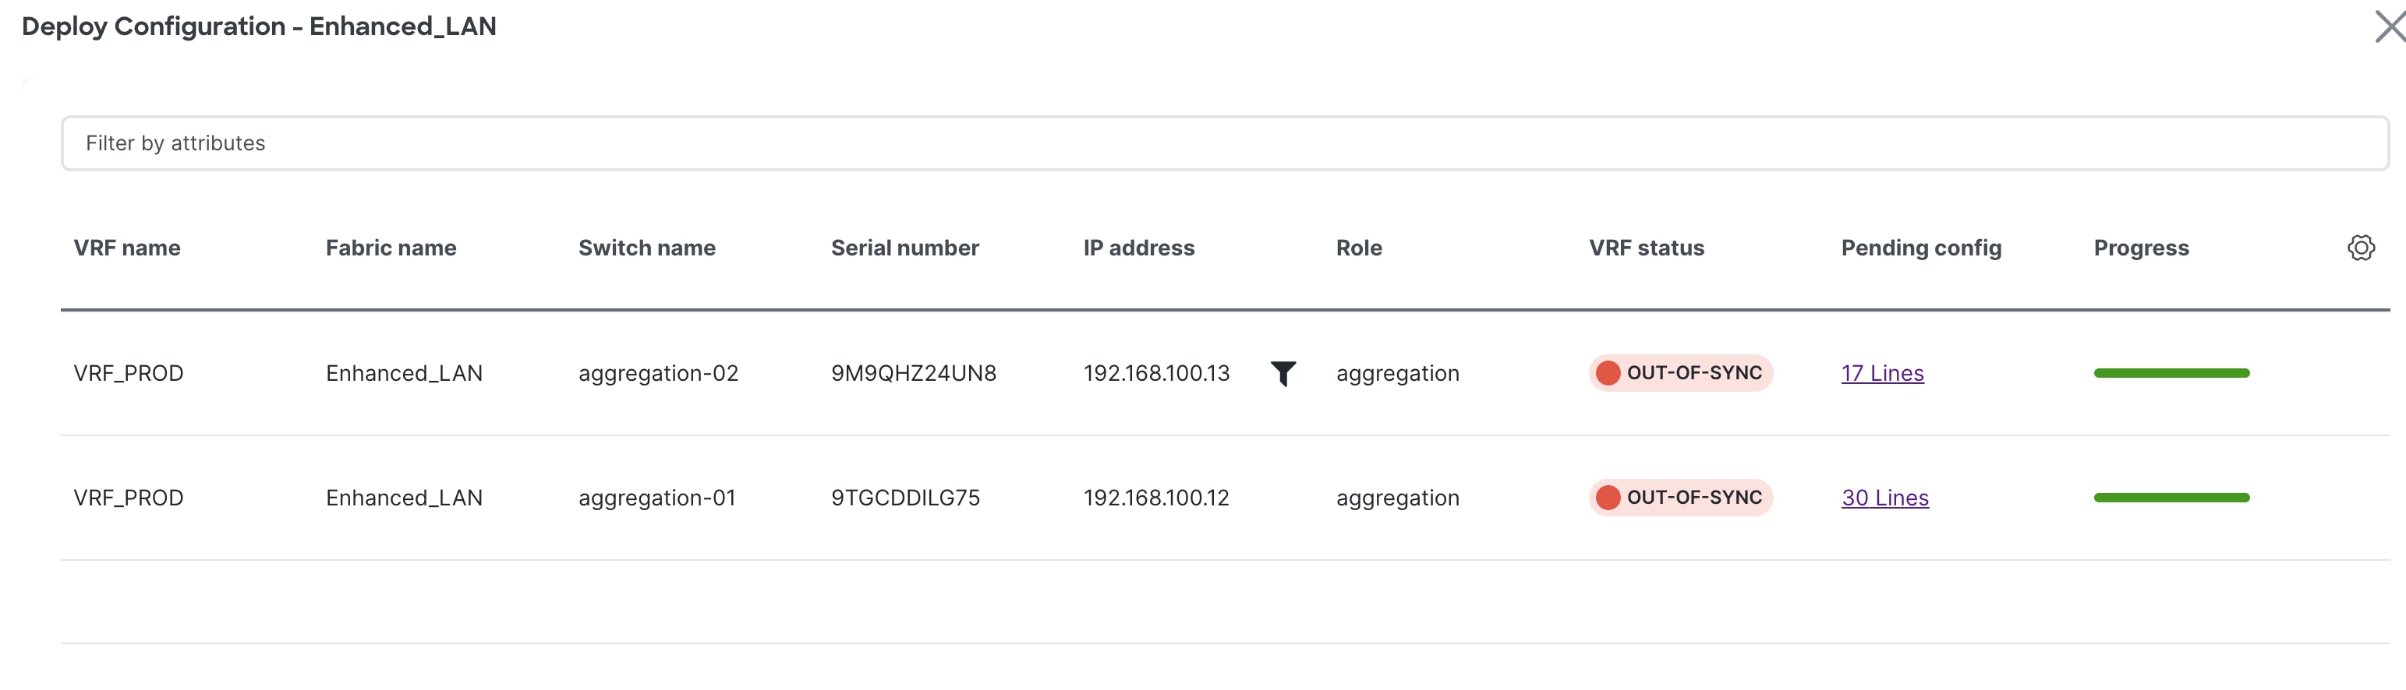Sort by the Switch name column header

646,248
